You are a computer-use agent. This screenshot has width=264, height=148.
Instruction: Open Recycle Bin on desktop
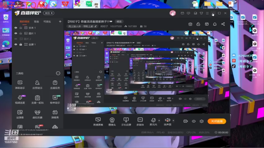point(6,18)
